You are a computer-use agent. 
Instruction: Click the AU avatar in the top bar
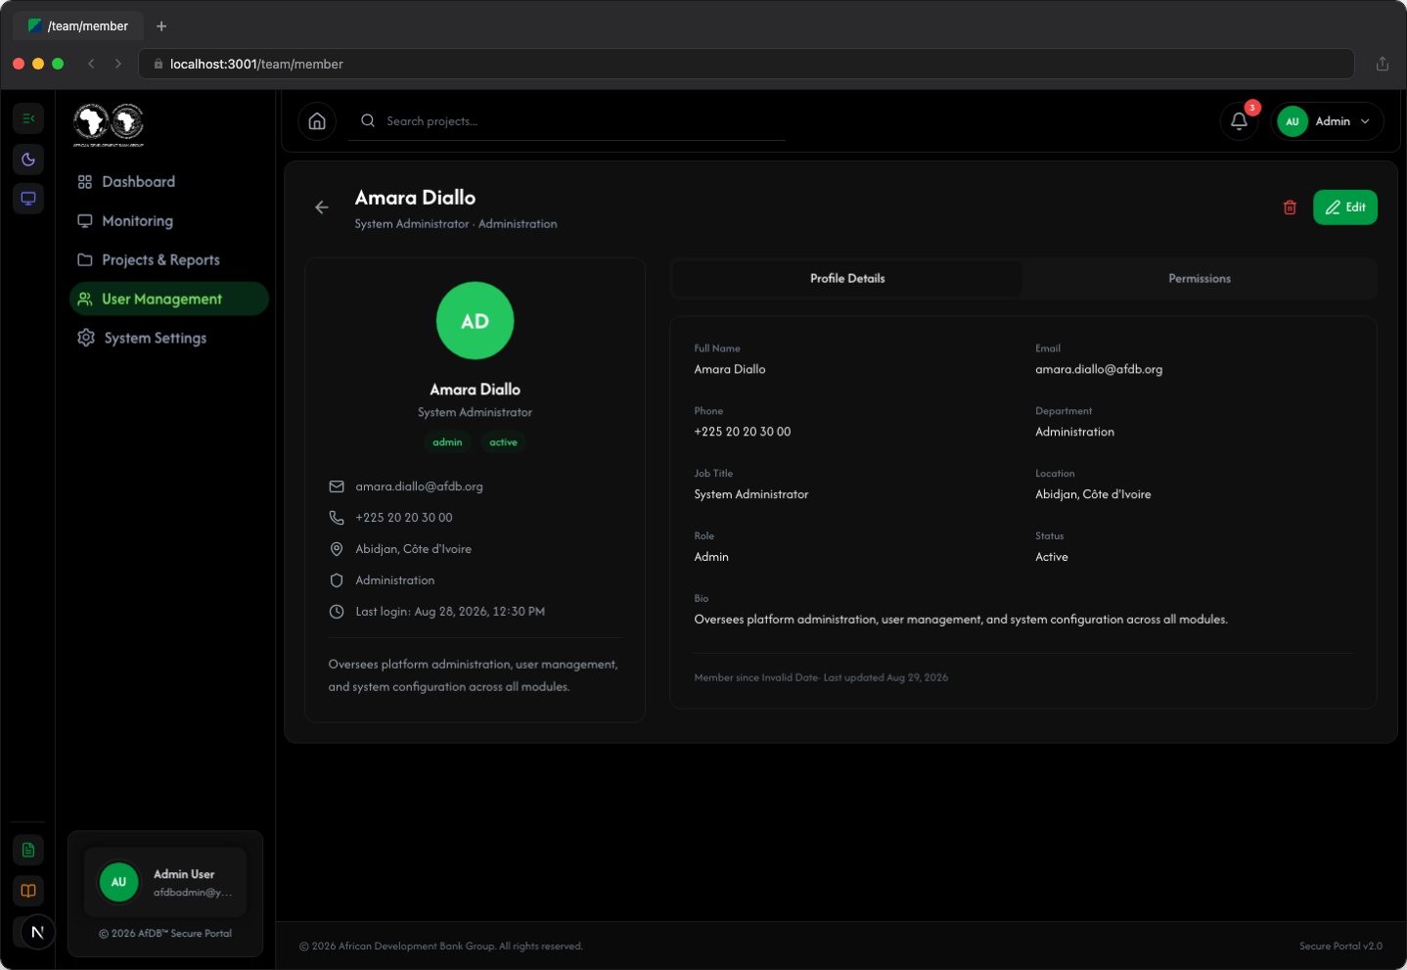1293,121
